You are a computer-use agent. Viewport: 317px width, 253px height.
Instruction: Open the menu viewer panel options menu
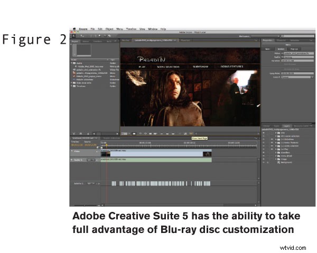(x=256, y=41)
